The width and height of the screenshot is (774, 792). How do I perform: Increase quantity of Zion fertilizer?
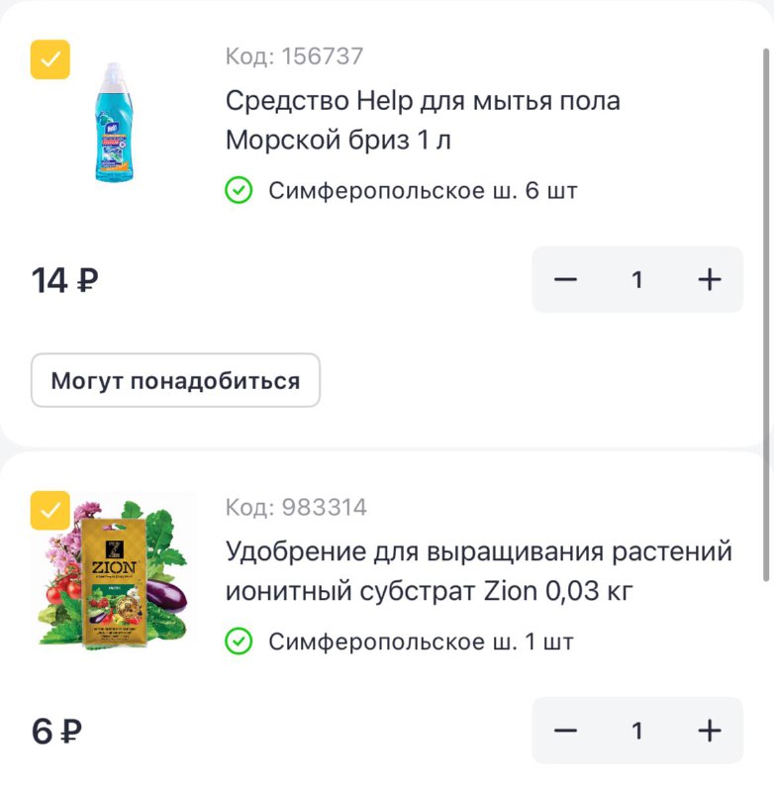(x=710, y=732)
